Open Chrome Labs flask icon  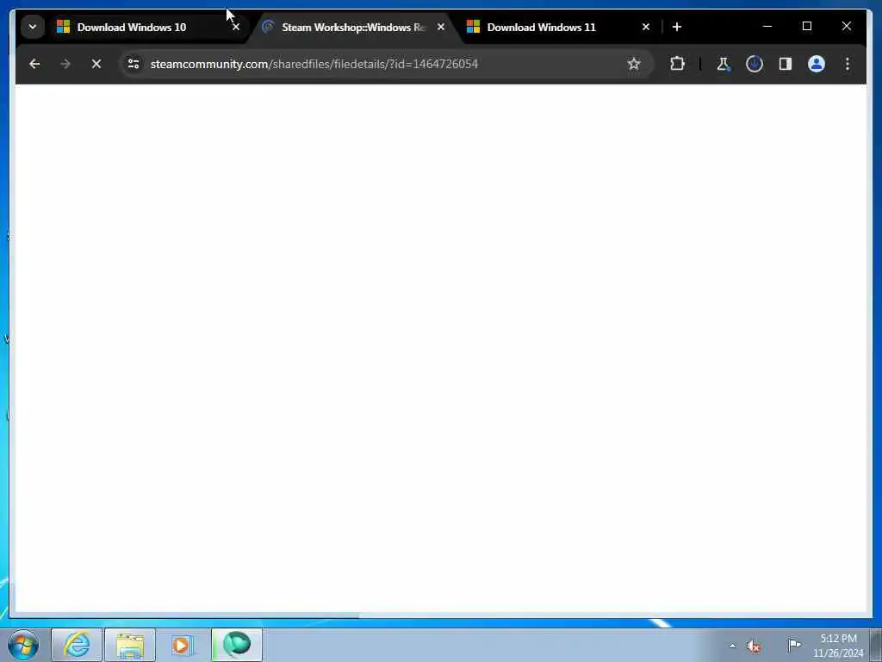pos(724,64)
